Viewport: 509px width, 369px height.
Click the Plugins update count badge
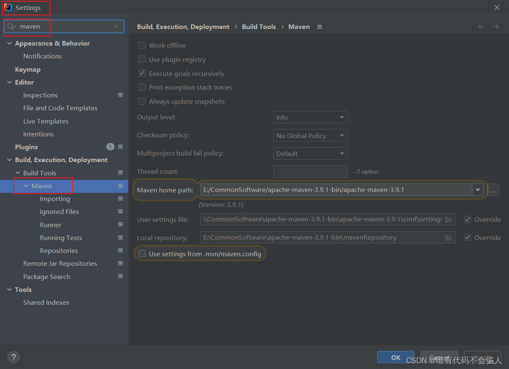tap(110, 147)
